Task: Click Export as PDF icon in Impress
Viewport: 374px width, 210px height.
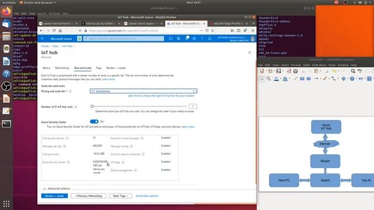Action: pyautogui.click(x=289, y=71)
